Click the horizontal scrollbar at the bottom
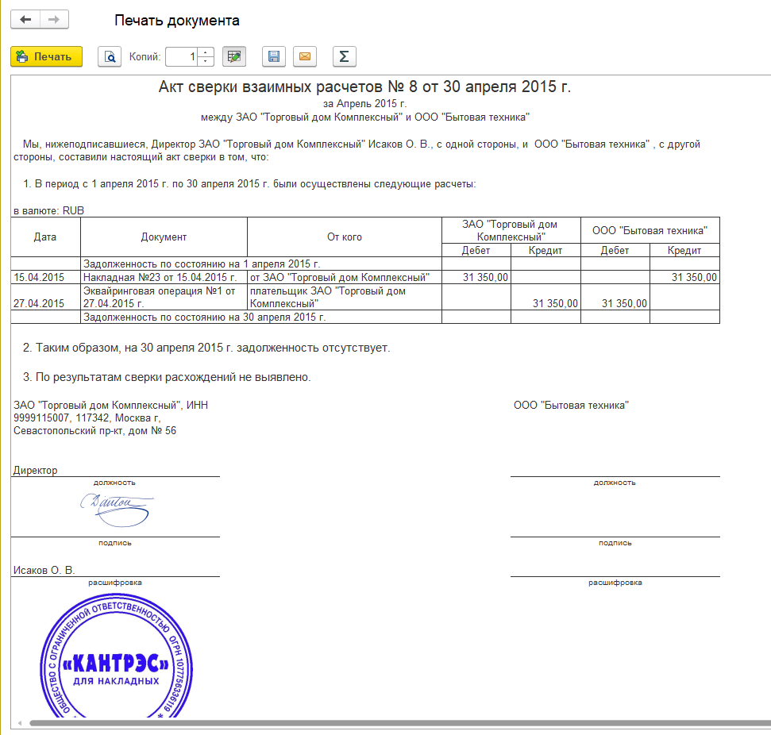771x735 pixels. point(399,723)
